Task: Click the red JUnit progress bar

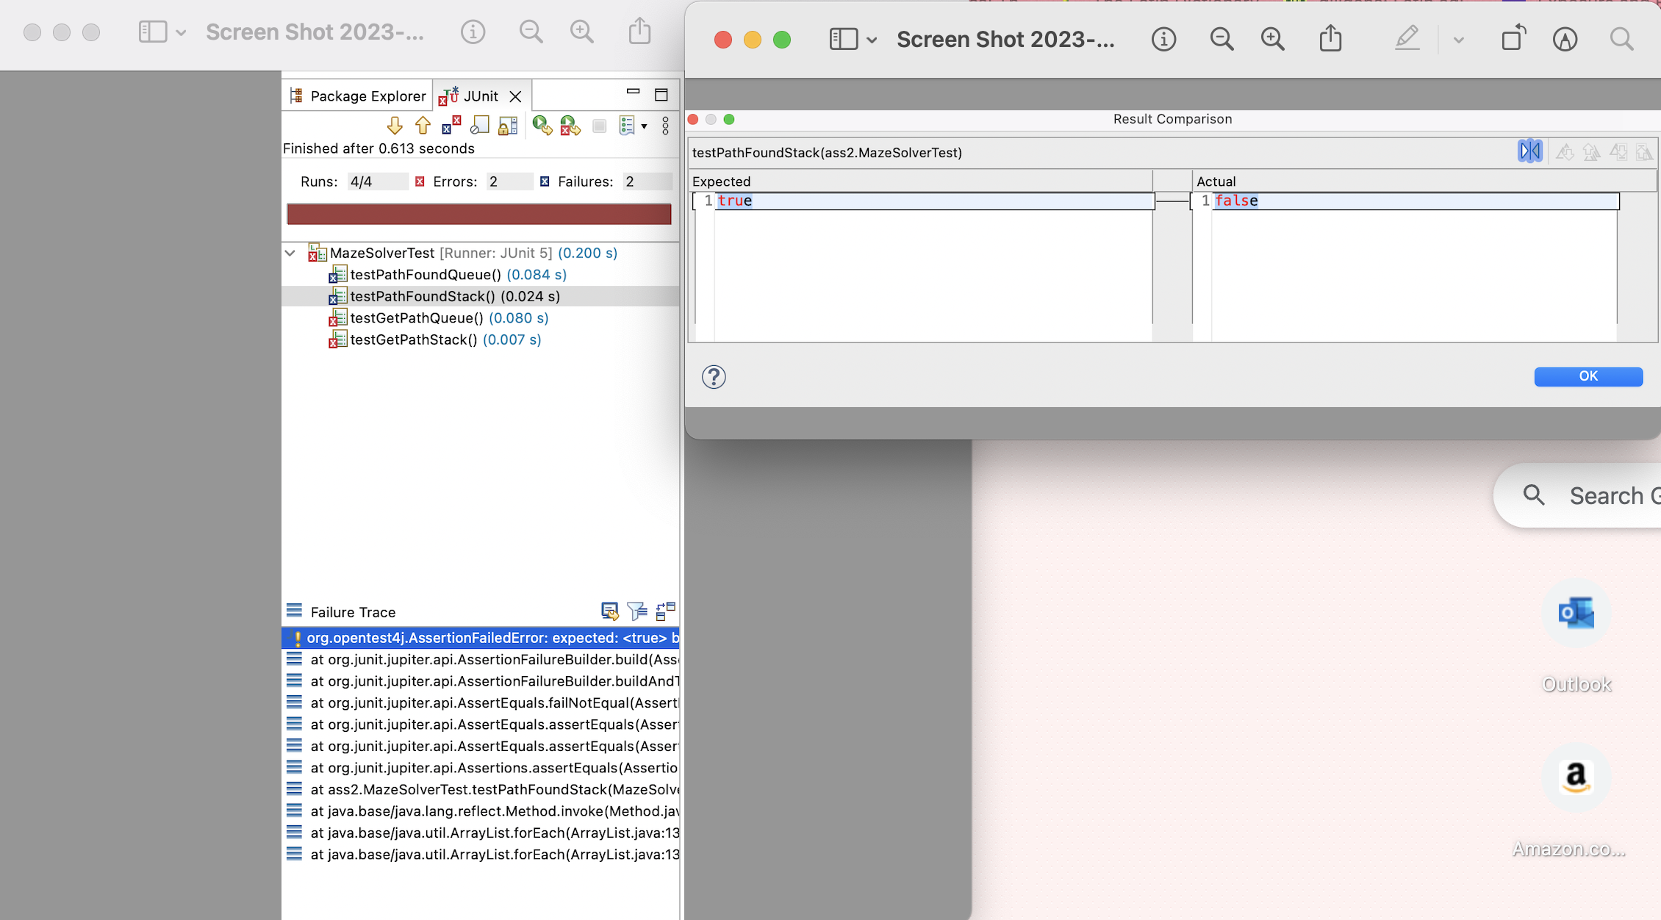Action: coord(479,214)
